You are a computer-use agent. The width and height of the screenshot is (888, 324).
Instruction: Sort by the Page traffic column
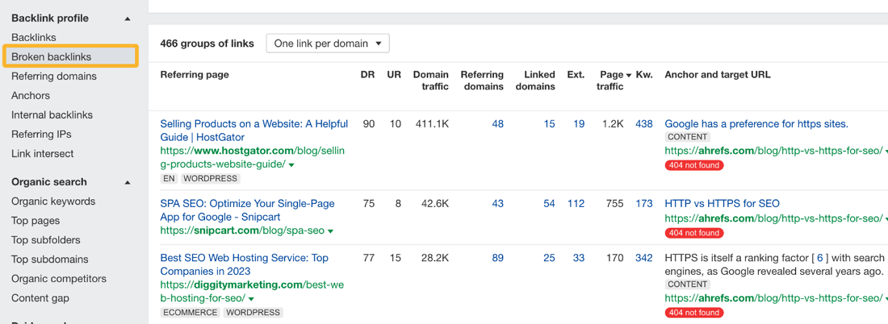[612, 81]
